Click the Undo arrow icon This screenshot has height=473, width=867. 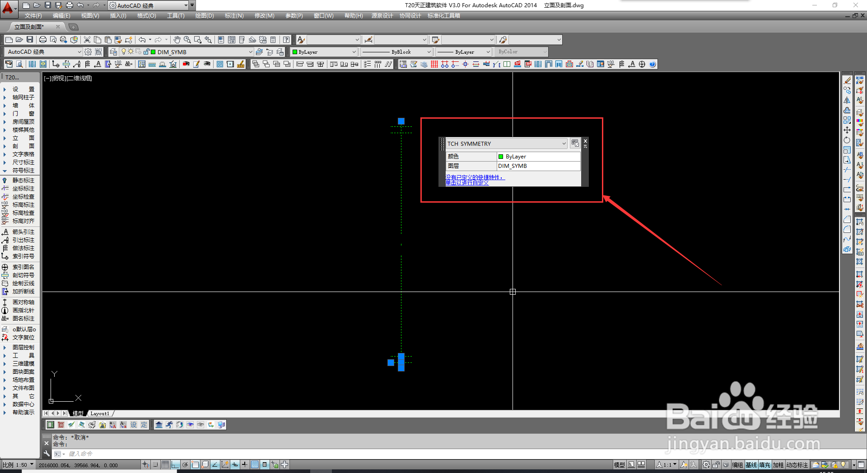click(x=142, y=40)
